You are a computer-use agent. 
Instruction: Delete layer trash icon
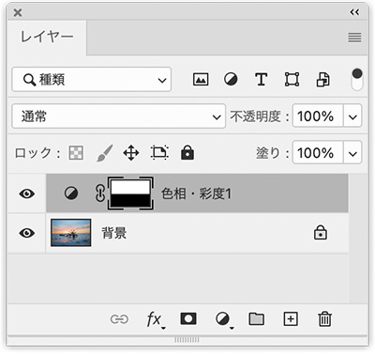point(324,319)
